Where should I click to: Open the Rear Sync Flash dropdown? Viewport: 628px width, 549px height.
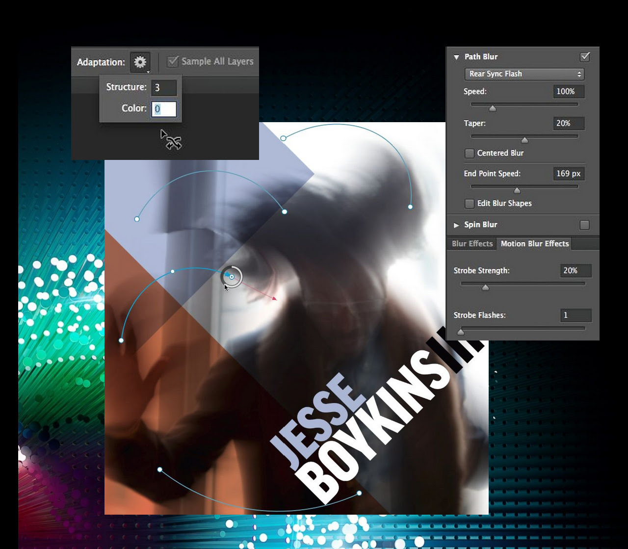pyautogui.click(x=524, y=74)
